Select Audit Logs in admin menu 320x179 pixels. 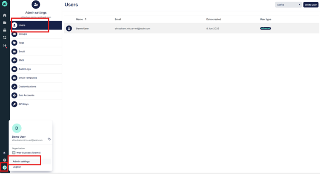click(x=36, y=69)
